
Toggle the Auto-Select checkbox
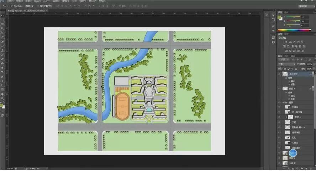[11, 6]
